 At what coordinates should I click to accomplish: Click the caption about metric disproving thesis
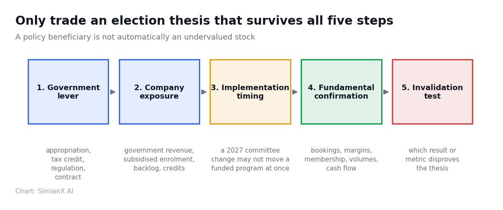[x=432, y=159]
